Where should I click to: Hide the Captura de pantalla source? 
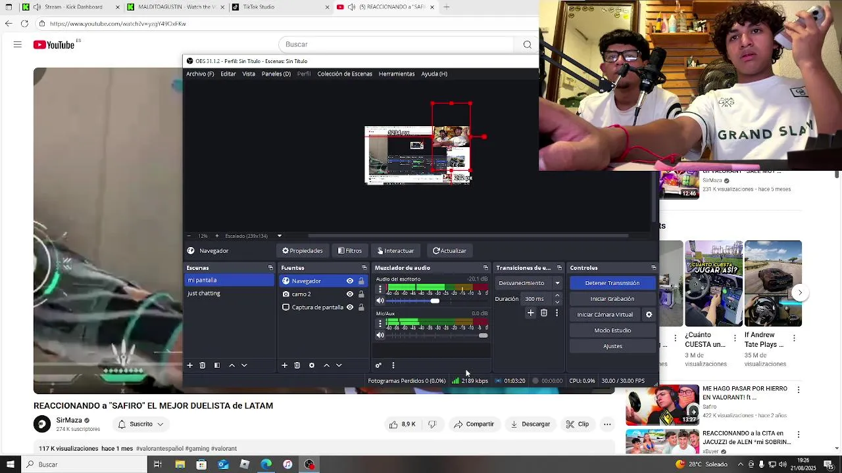[350, 307]
